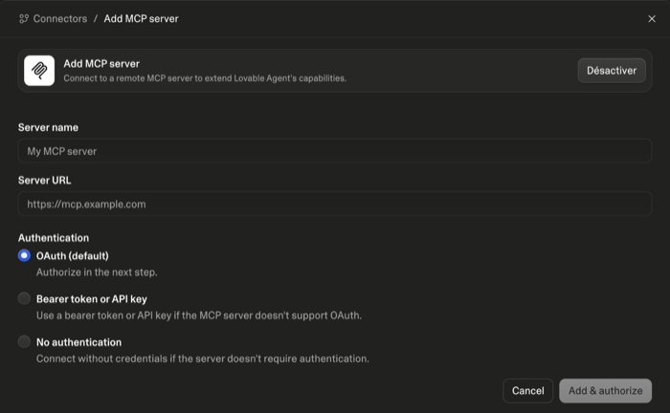Click the Connectors breadcrumb icon
670x413 pixels.
[x=24, y=19]
